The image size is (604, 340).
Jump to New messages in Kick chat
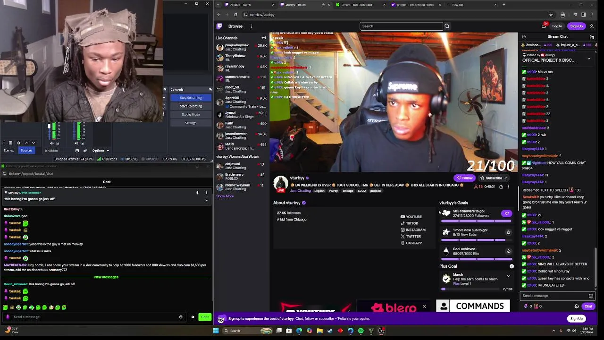click(106, 277)
